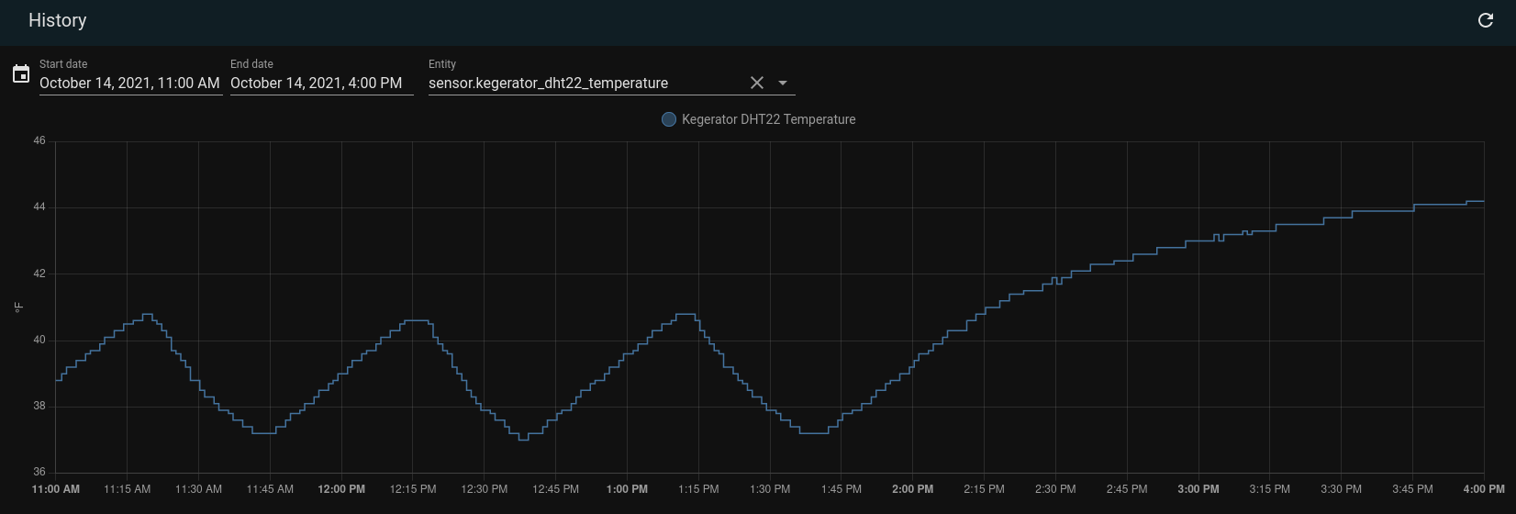Click the 36 y-axis value

[39, 473]
